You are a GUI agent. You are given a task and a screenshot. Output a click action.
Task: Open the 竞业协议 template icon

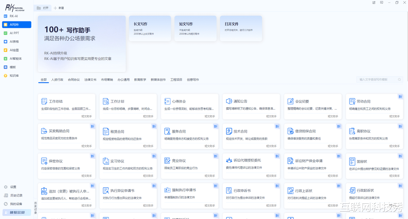[167, 161]
